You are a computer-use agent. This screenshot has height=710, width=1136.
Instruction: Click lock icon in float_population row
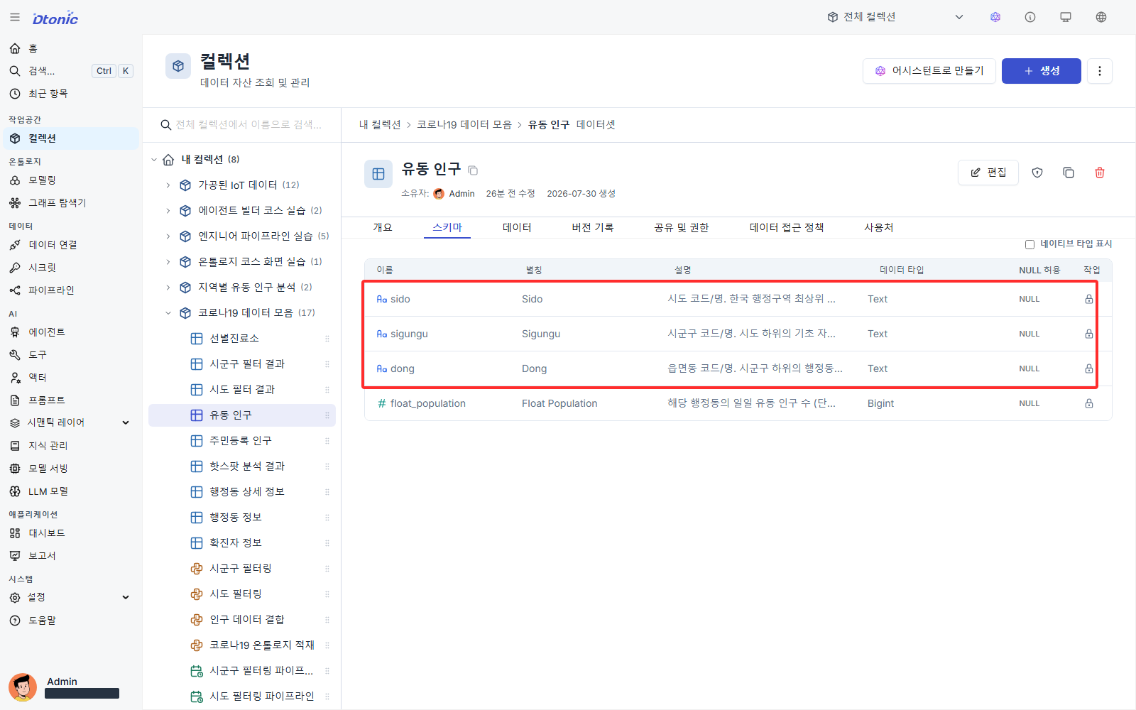click(x=1088, y=403)
